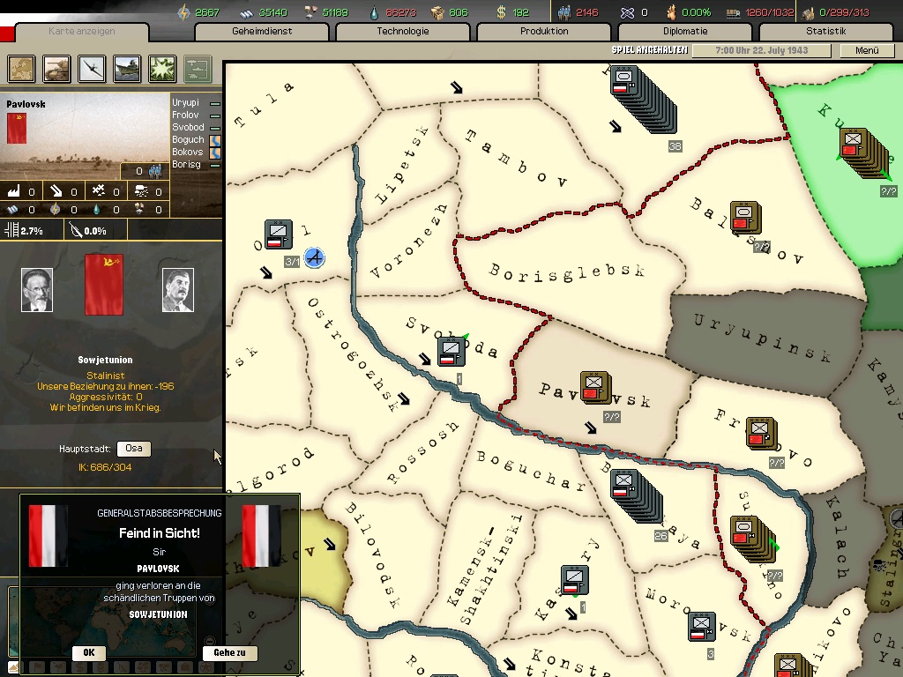Click the bearded head of state portrait
Screen dimensions: 903x677
37,290
